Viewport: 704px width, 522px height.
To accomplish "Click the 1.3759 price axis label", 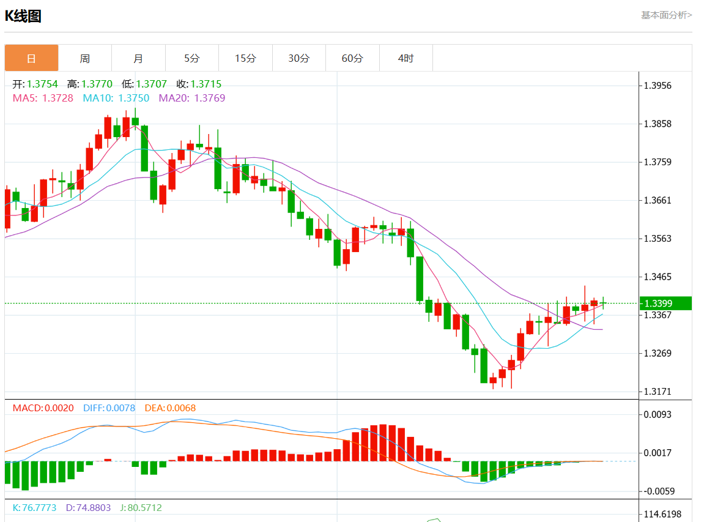I will coord(658,162).
